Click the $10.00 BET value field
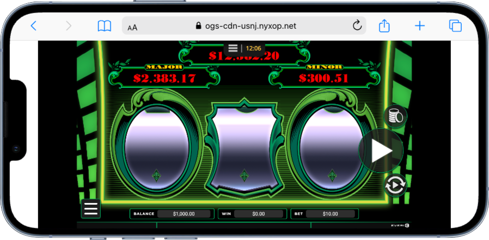Screen dimensions: 489x240 pyautogui.click(x=330, y=214)
